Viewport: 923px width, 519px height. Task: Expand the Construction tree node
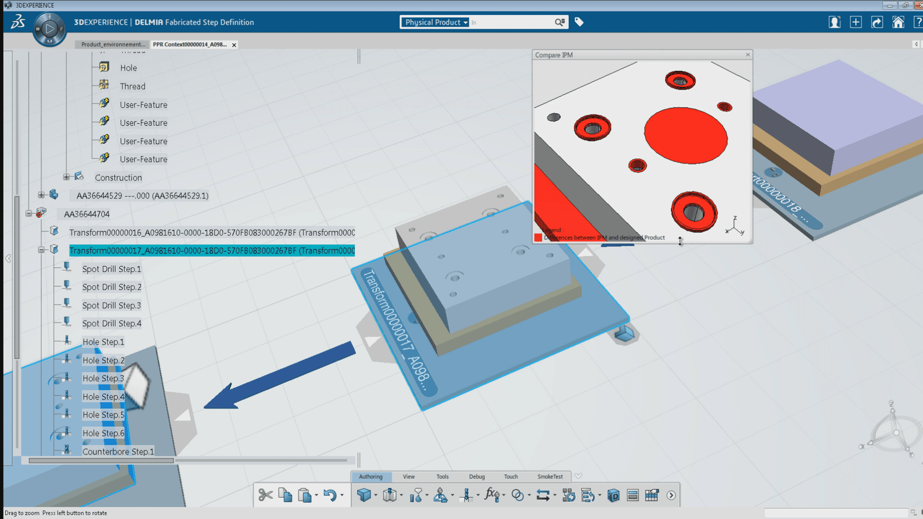point(66,177)
